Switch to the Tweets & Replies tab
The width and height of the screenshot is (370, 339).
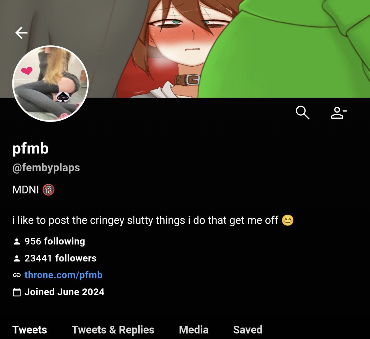tap(113, 330)
